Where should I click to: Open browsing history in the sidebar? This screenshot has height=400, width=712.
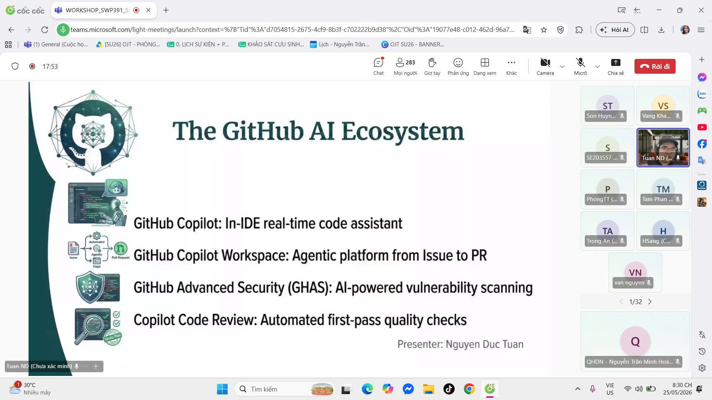[702, 351]
